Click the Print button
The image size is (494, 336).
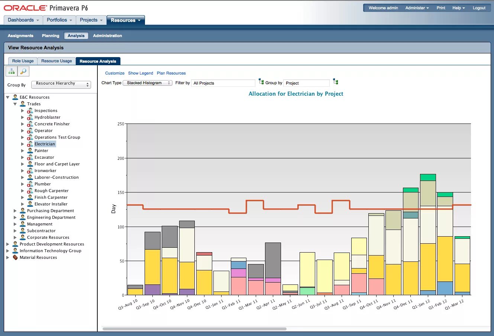click(441, 8)
